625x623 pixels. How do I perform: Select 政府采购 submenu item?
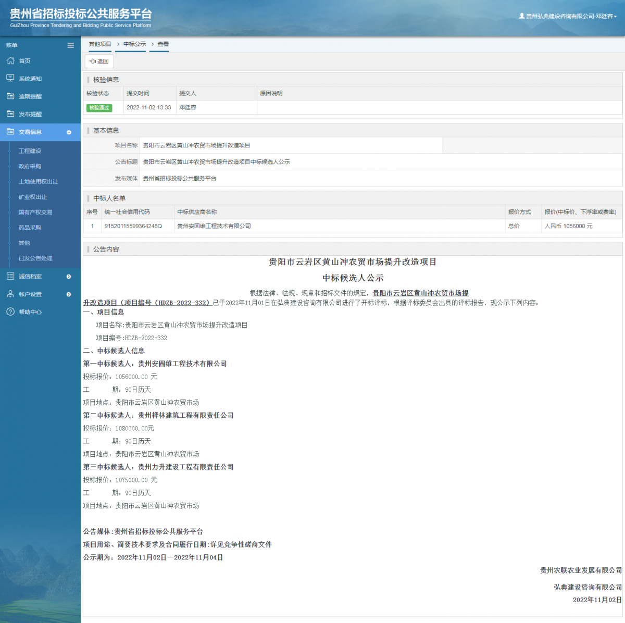(x=30, y=166)
